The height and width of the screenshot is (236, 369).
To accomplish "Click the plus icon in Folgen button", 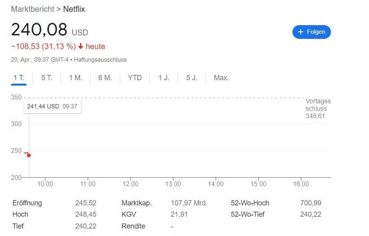I will [301, 32].
